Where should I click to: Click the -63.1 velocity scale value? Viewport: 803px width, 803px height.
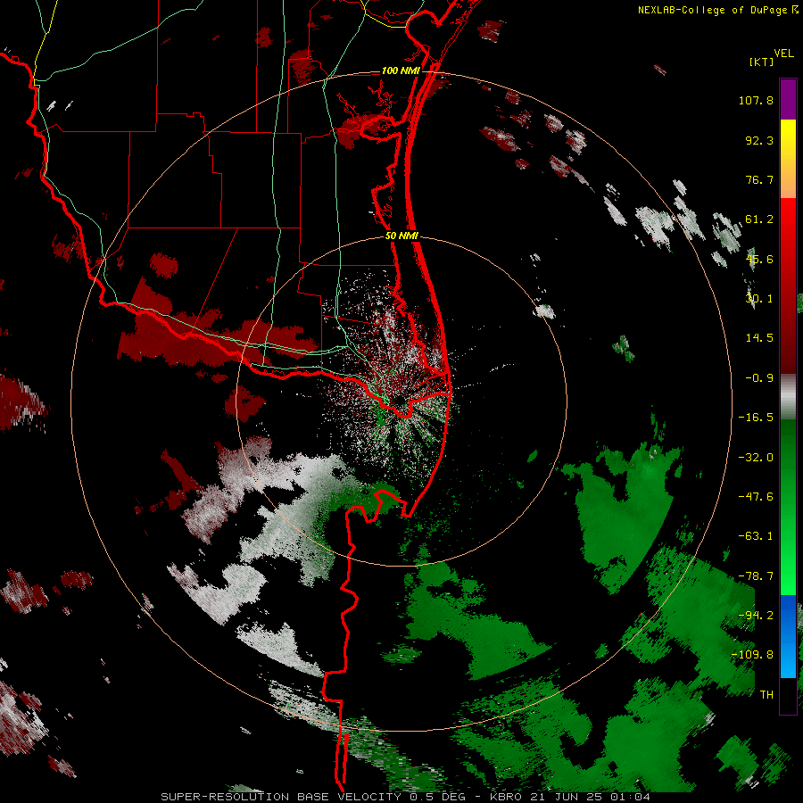(x=756, y=536)
